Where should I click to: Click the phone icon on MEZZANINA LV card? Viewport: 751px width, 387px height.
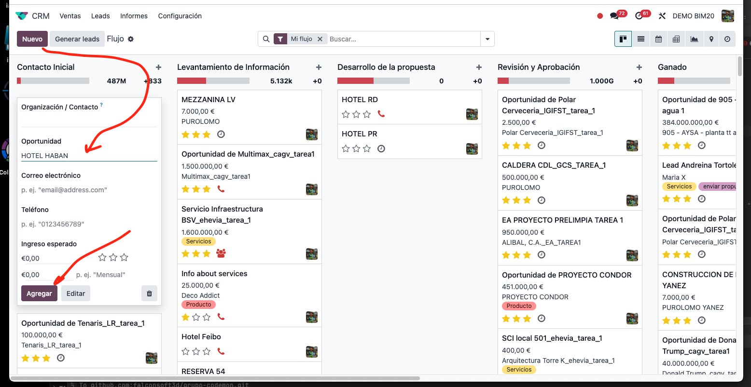[x=221, y=134]
